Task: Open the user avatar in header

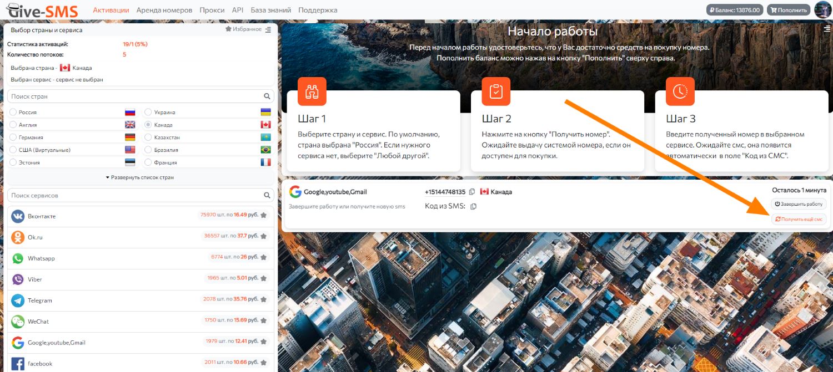Action: tap(822, 10)
